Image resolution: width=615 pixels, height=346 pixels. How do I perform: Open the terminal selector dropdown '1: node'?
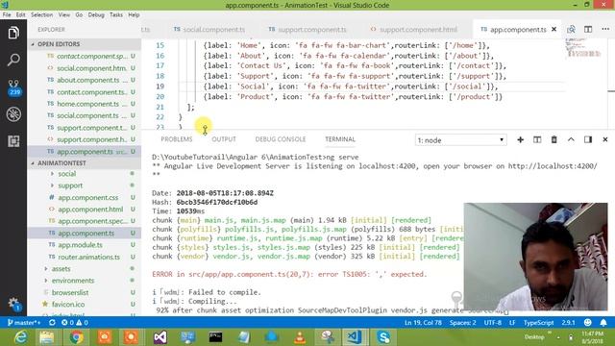click(461, 140)
